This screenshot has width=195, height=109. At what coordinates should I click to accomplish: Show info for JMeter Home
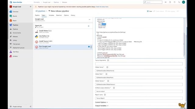(x=107, y=67)
